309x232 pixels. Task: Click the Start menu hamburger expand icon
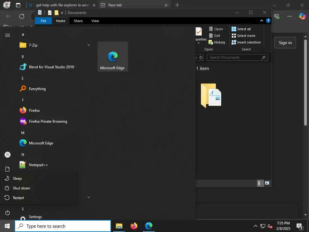click(x=8, y=35)
